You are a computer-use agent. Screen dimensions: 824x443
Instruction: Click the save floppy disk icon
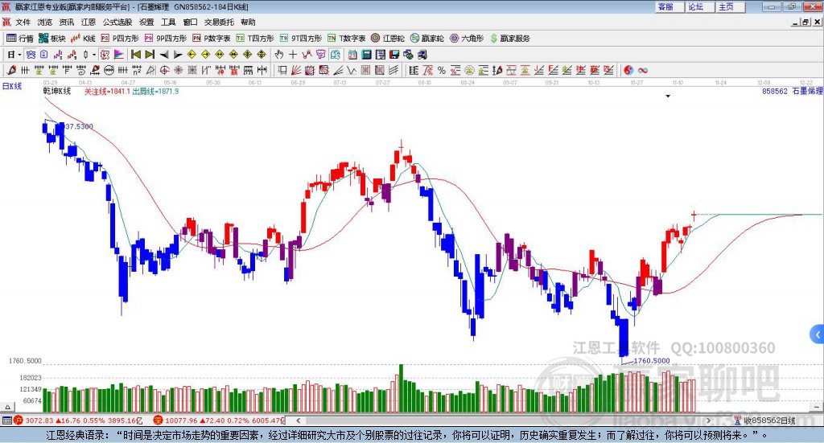394,55
